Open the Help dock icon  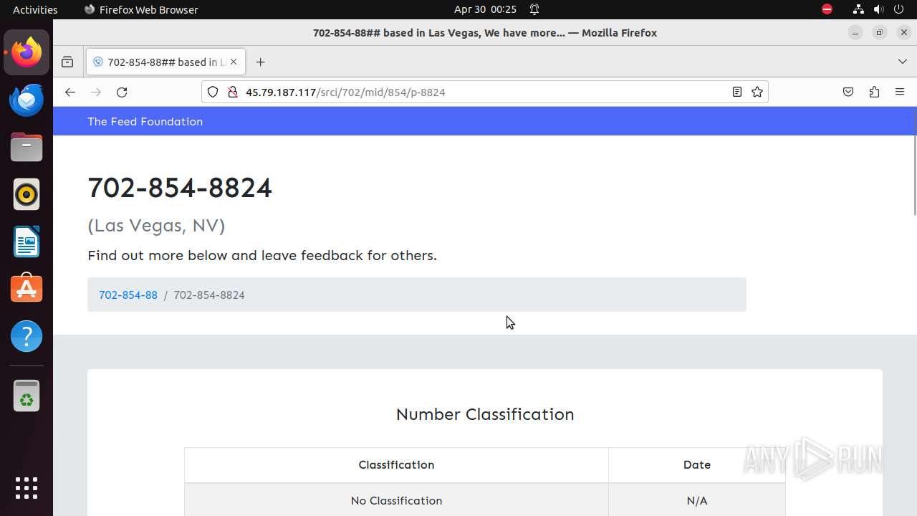tap(27, 336)
